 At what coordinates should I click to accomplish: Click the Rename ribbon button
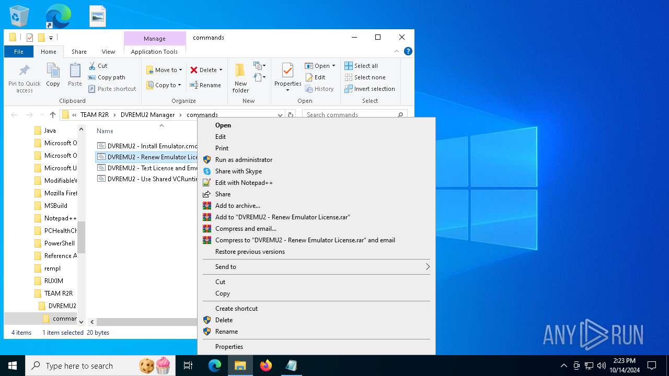205,85
